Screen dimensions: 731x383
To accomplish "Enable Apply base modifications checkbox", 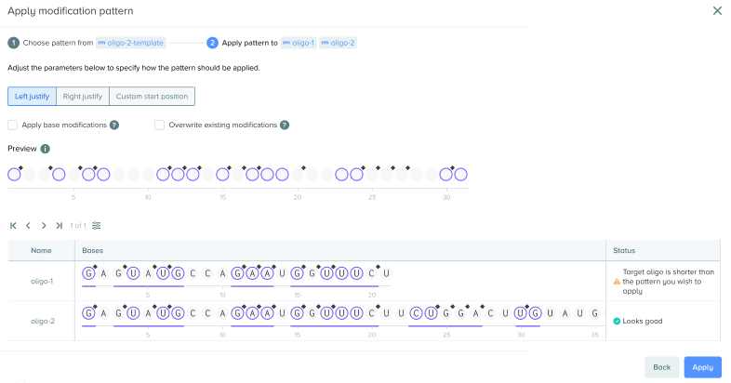I will pos(13,125).
